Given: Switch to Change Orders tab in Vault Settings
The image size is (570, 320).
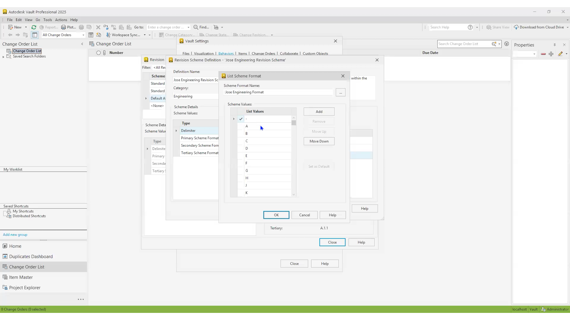Looking at the screenshot, I should [x=263, y=54].
